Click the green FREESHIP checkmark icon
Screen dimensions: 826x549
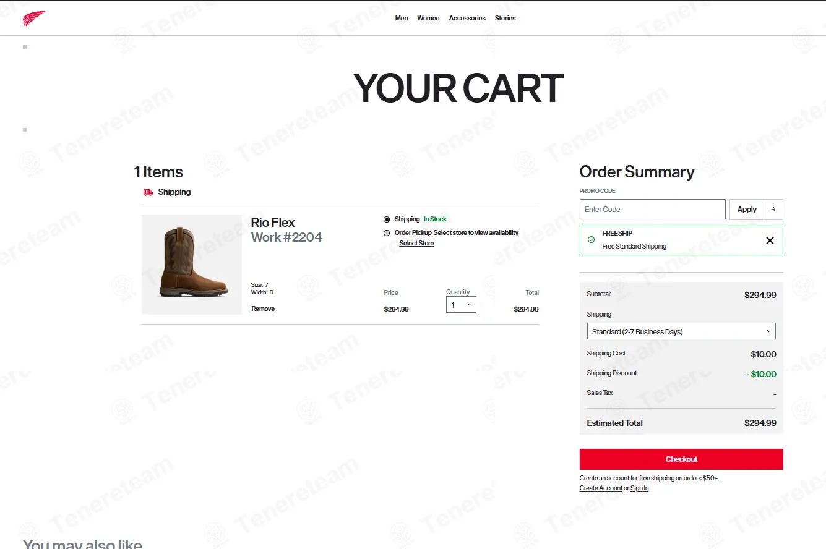[x=591, y=240]
